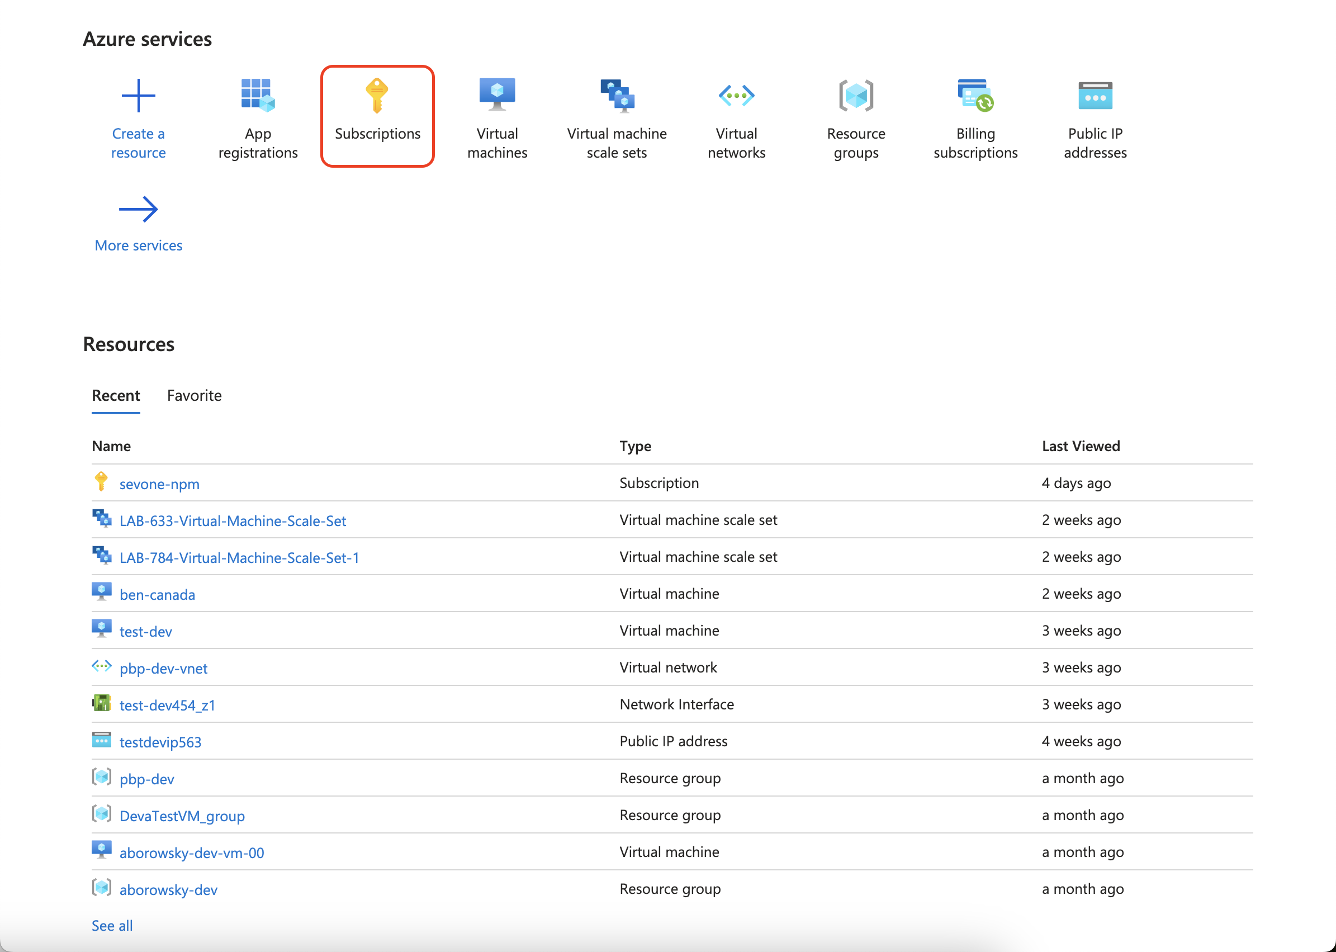Image resolution: width=1336 pixels, height=952 pixels.
Task: Click the Type column header
Action: pos(636,447)
